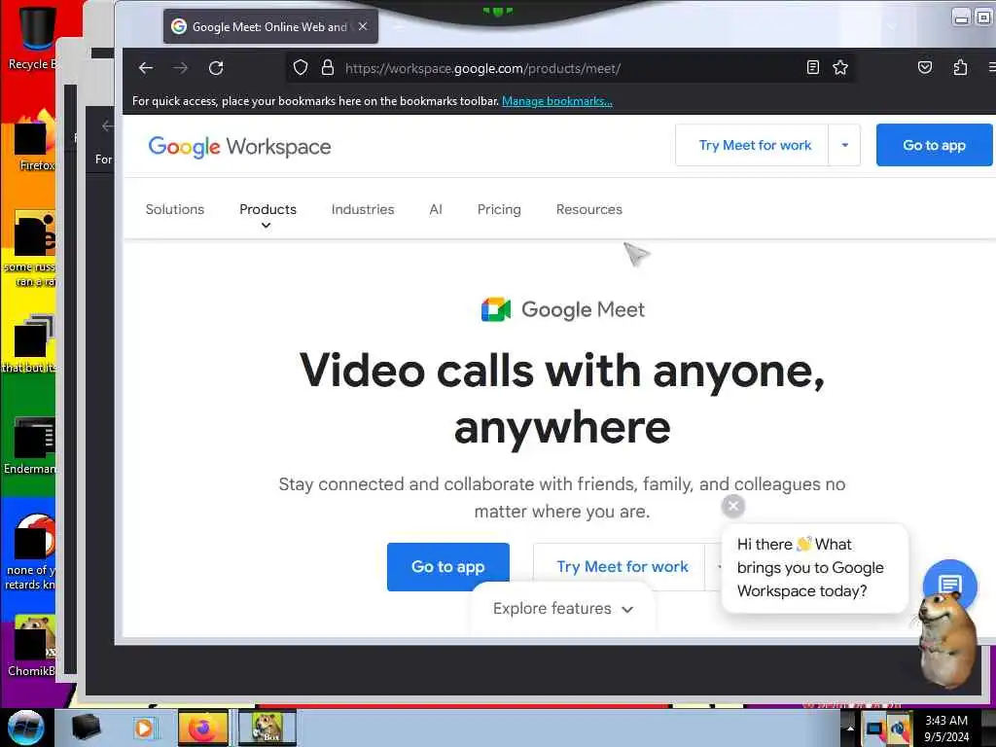
Task: Dismiss the chat greeting with the X
Action: click(x=733, y=506)
